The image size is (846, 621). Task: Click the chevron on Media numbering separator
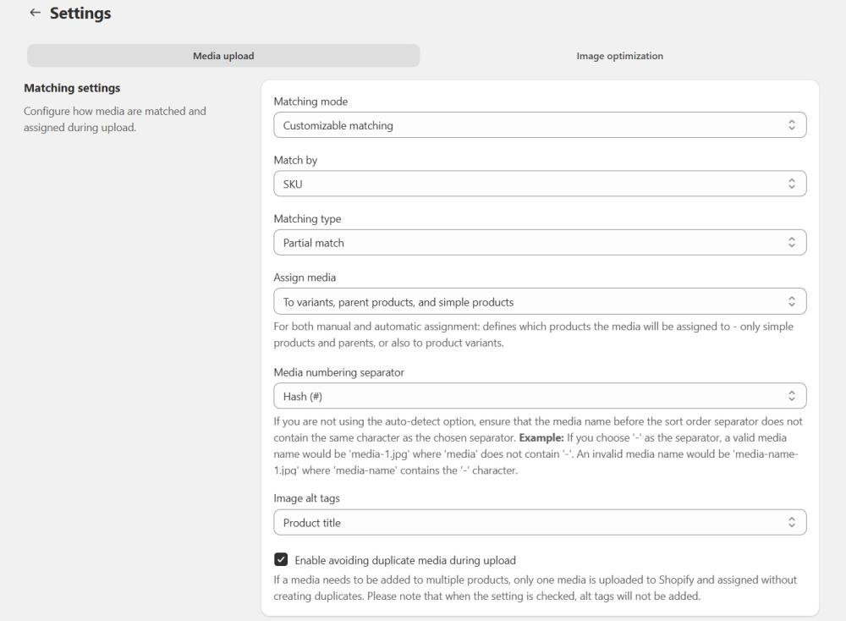794,395
